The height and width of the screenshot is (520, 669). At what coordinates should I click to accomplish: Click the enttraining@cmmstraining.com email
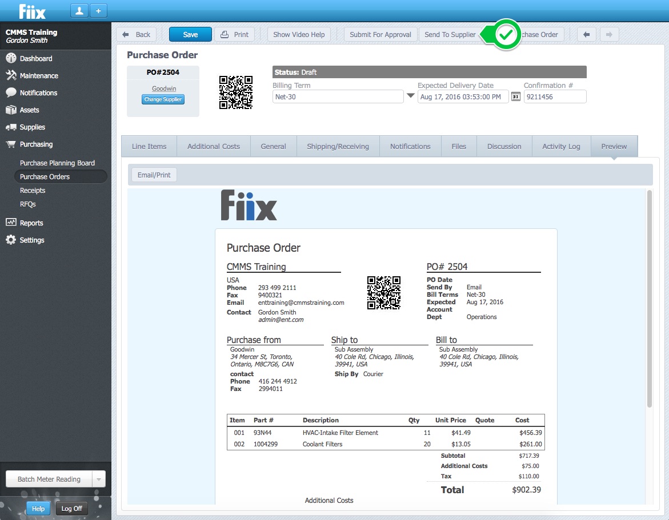[x=301, y=303]
